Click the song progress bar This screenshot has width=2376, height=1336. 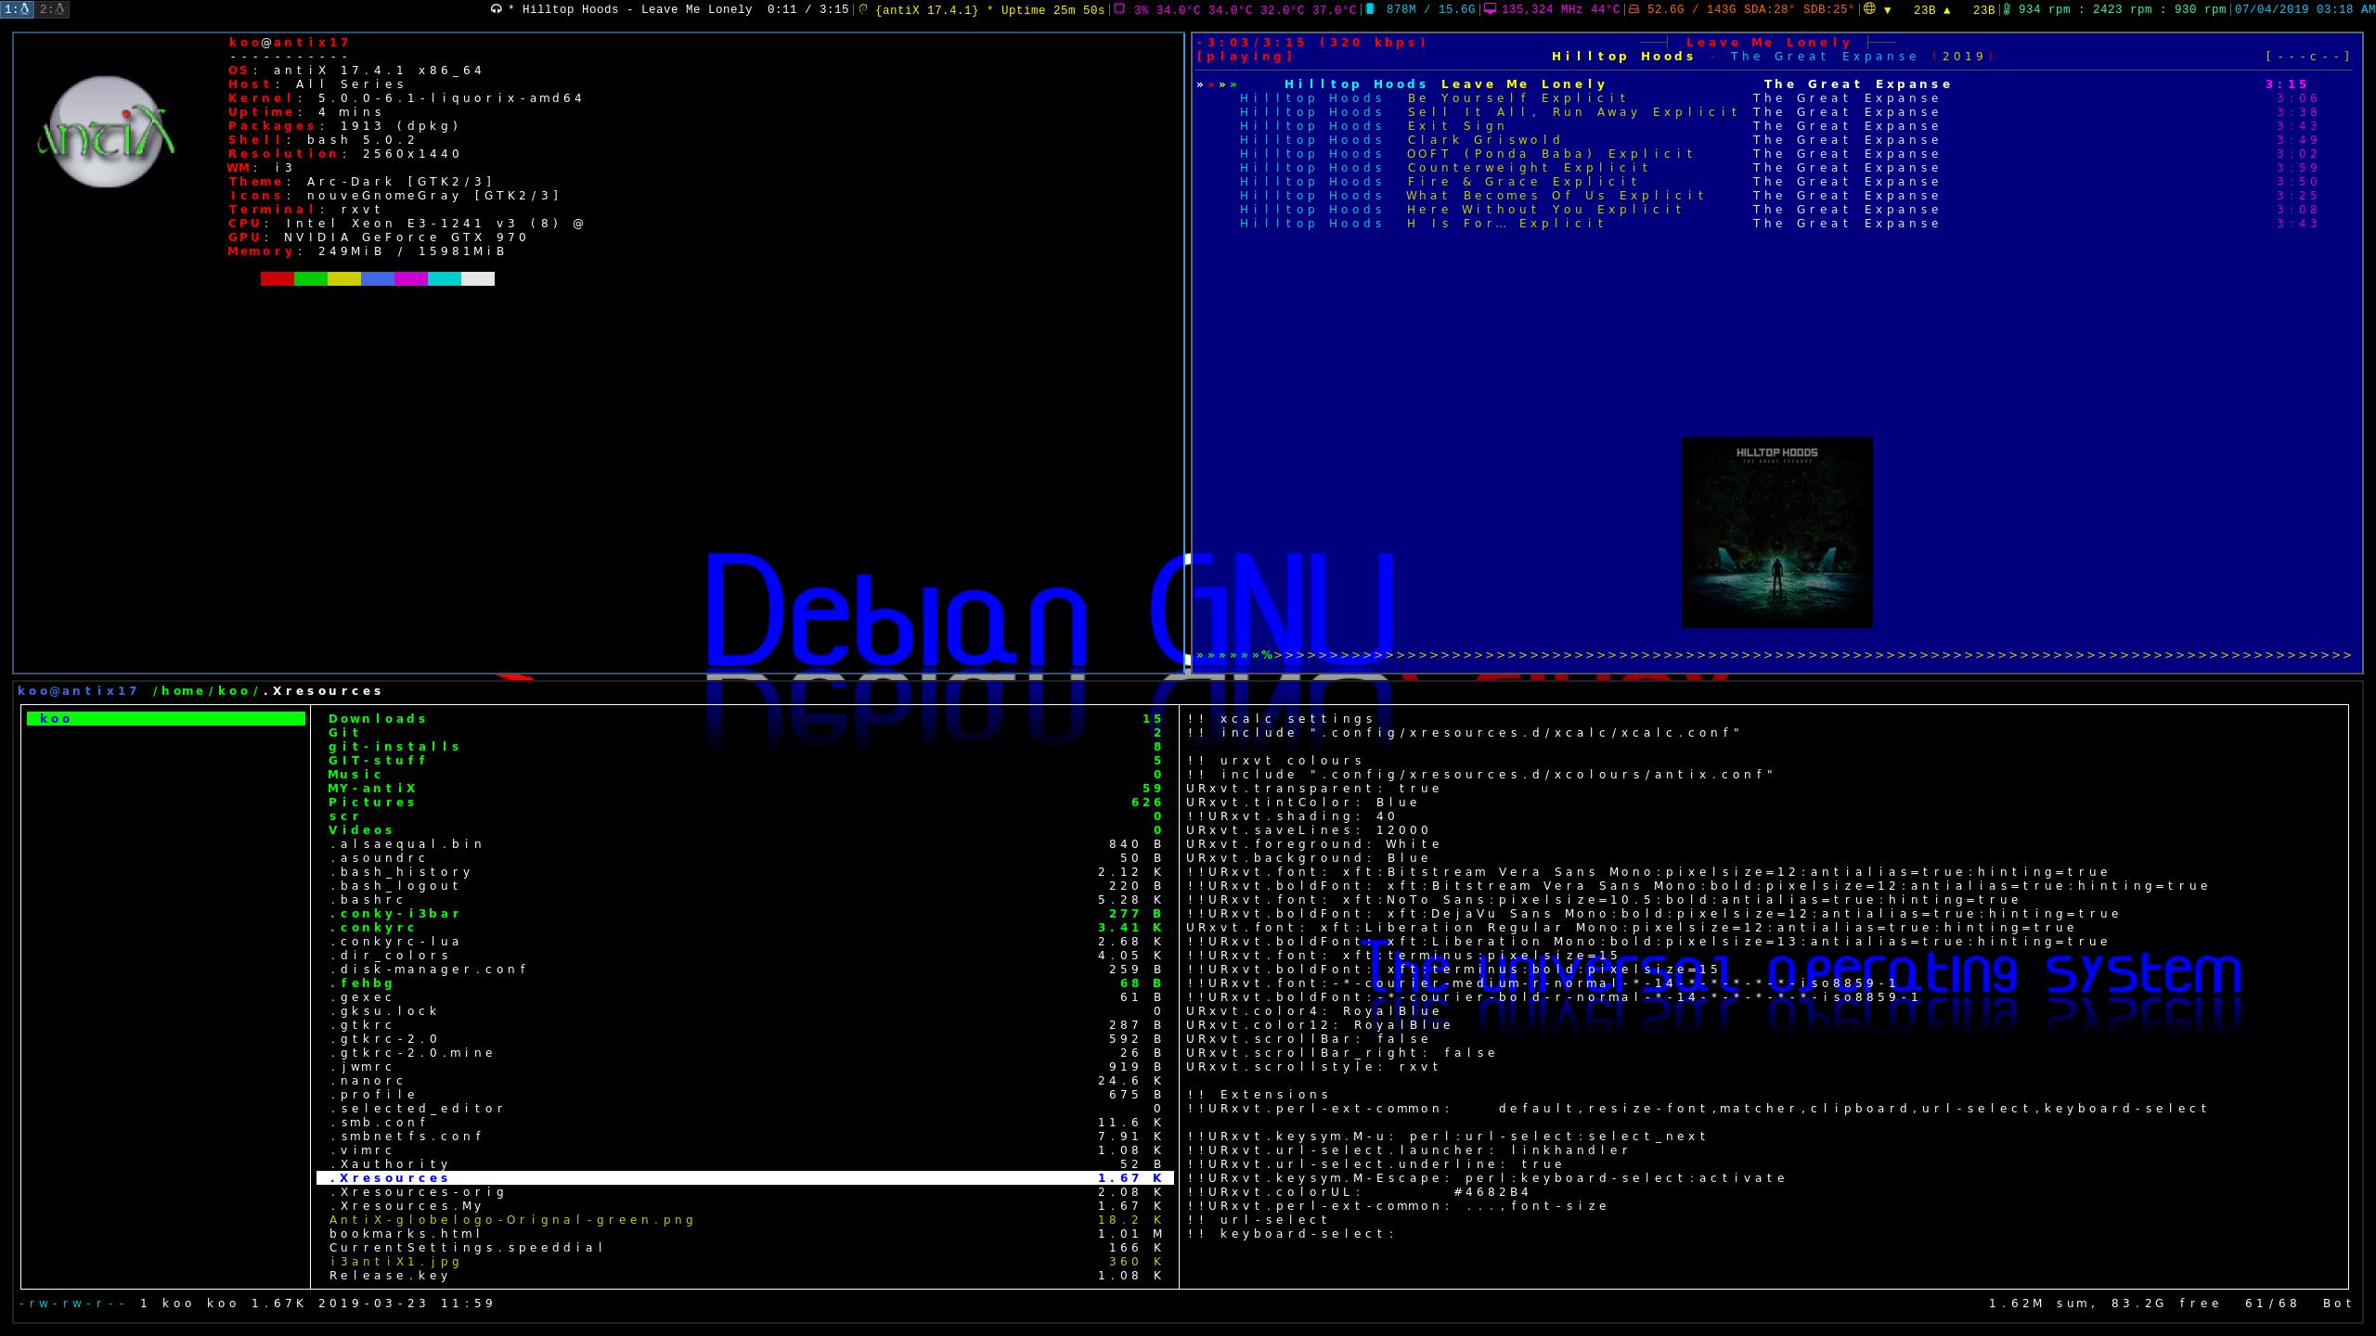click(1773, 656)
